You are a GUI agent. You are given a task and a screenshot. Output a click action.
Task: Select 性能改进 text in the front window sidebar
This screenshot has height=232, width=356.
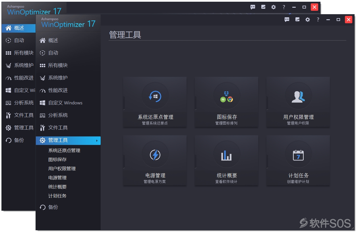[58, 90]
